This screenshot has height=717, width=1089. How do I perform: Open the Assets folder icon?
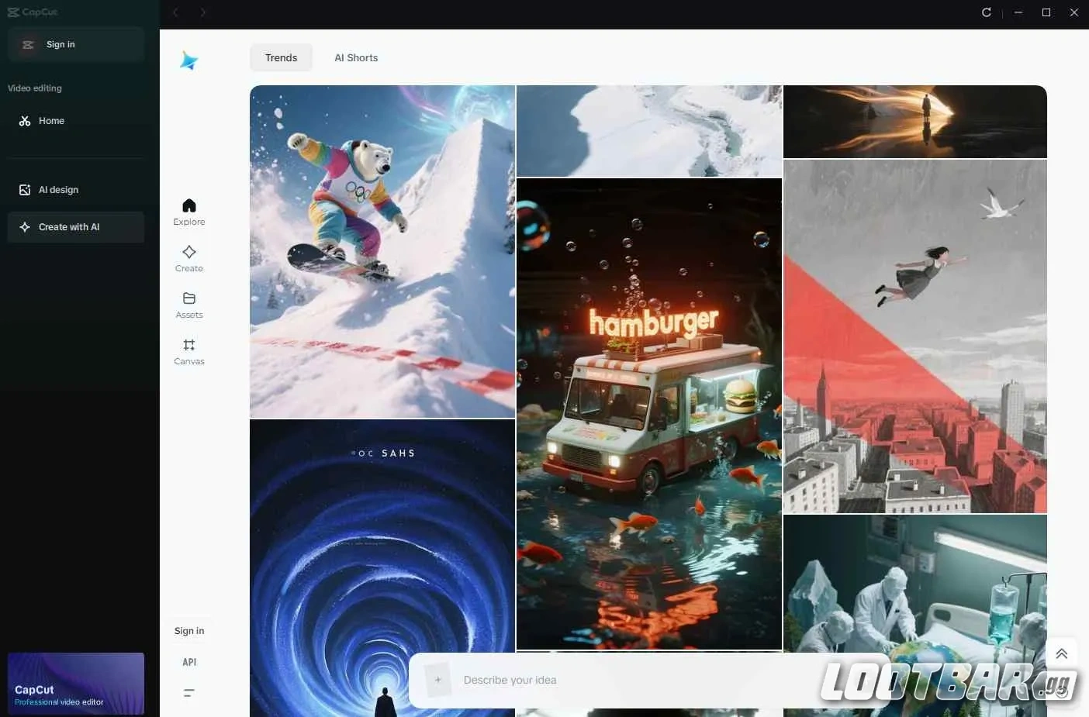point(189,299)
